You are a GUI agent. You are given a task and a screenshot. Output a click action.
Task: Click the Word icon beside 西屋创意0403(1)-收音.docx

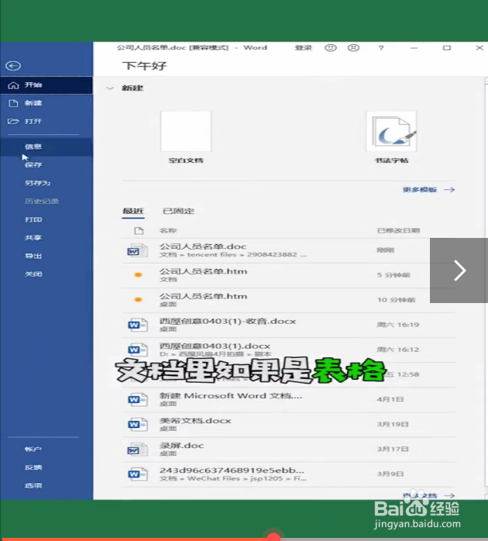(x=138, y=325)
